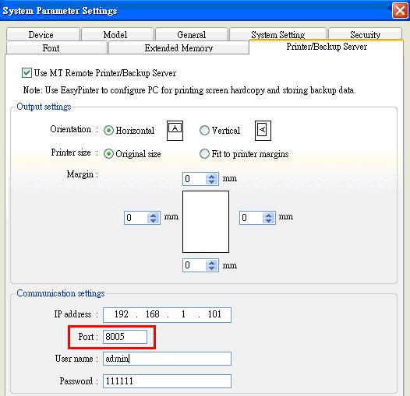The image size is (410, 396).
Task: Select Vertical orientation radio button
Action: (x=204, y=130)
